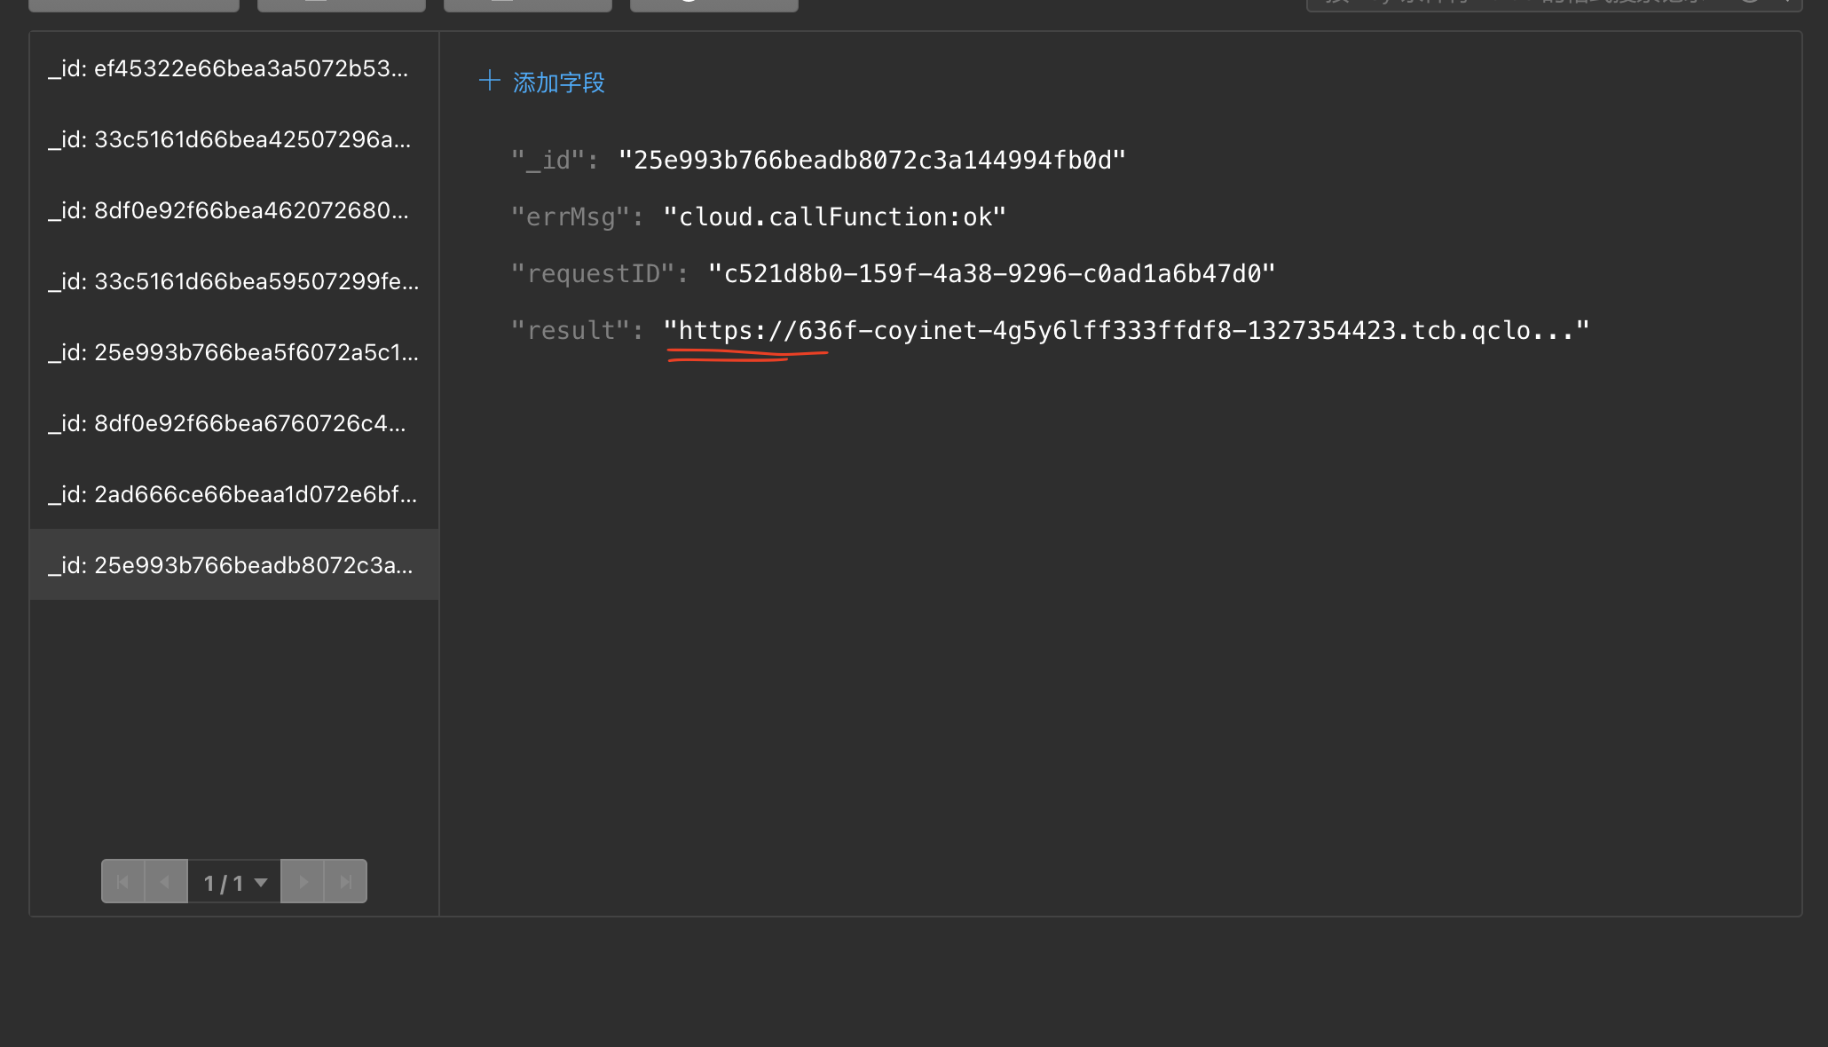Go to first page of records

point(122,882)
